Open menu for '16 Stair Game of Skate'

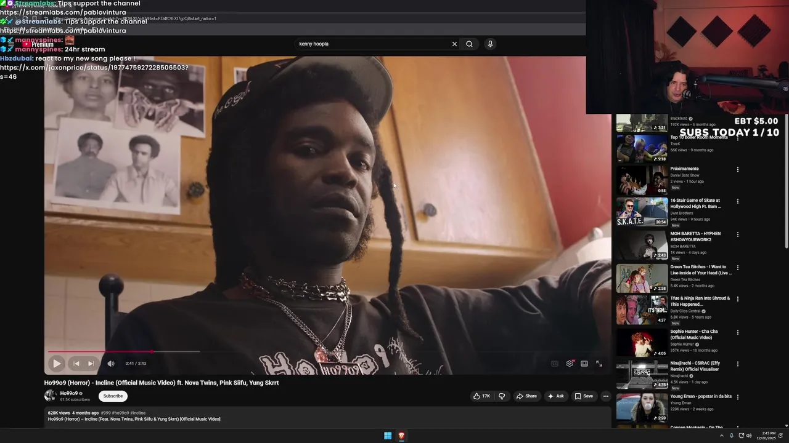(x=737, y=201)
